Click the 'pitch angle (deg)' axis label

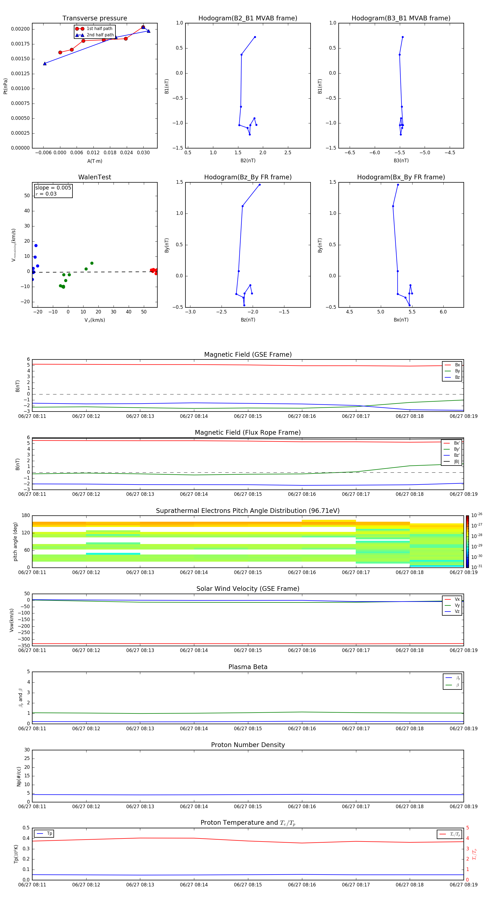15,542
